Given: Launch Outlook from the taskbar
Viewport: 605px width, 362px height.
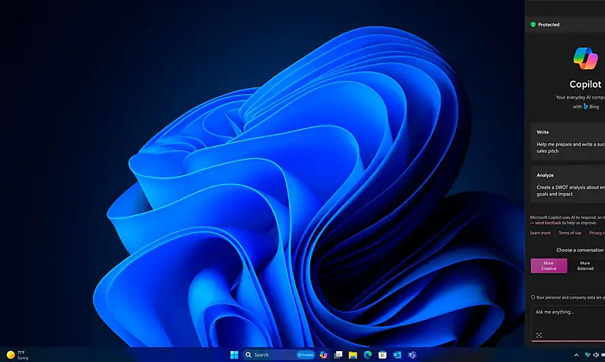Looking at the screenshot, I should click(x=397, y=355).
